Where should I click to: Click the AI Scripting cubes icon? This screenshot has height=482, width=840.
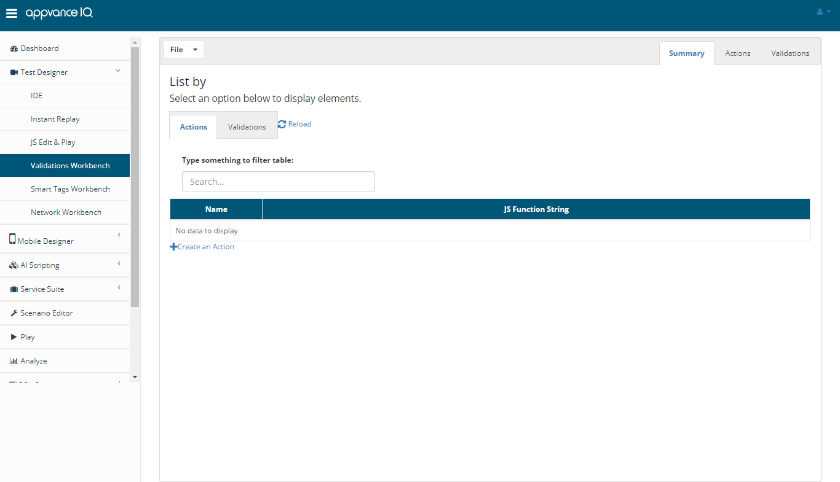coord(14,265)
